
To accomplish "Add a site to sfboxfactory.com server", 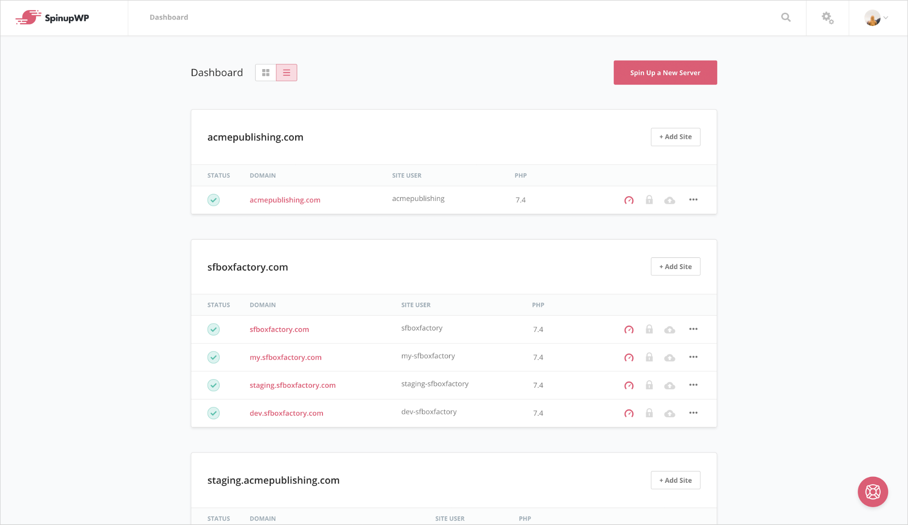I will [x=675, y=266].
